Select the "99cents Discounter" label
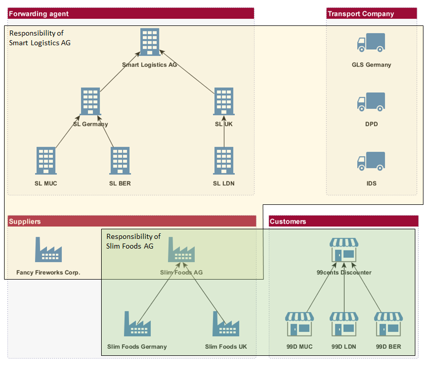426x366 pixels. point(344,272)
